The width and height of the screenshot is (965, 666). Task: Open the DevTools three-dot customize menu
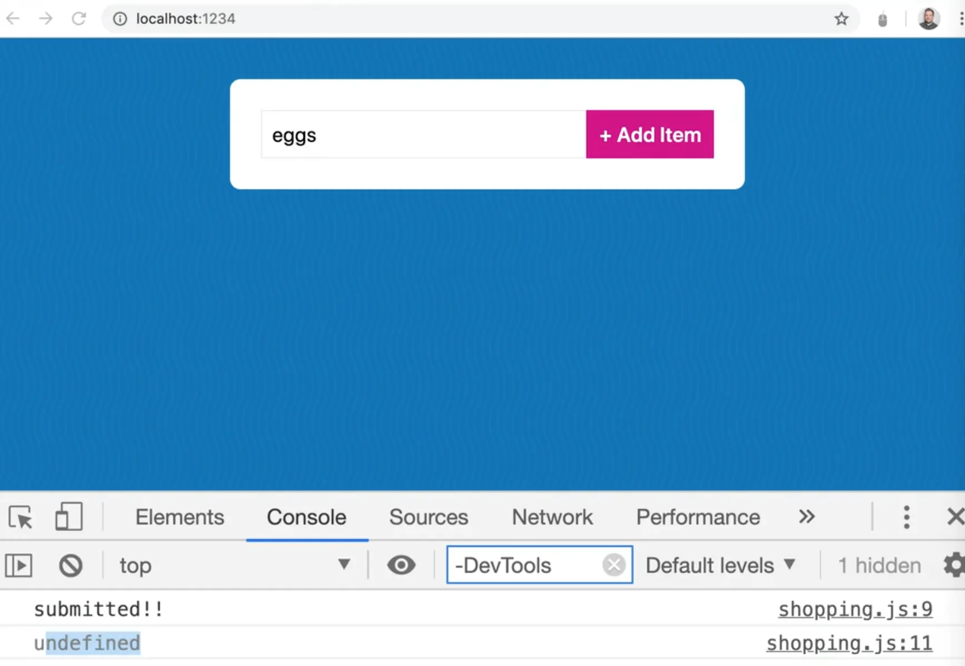click(x=906, y=517)
